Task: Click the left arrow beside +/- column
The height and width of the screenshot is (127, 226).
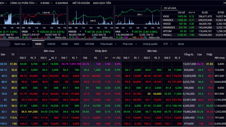Action: (x=189, y=13)
